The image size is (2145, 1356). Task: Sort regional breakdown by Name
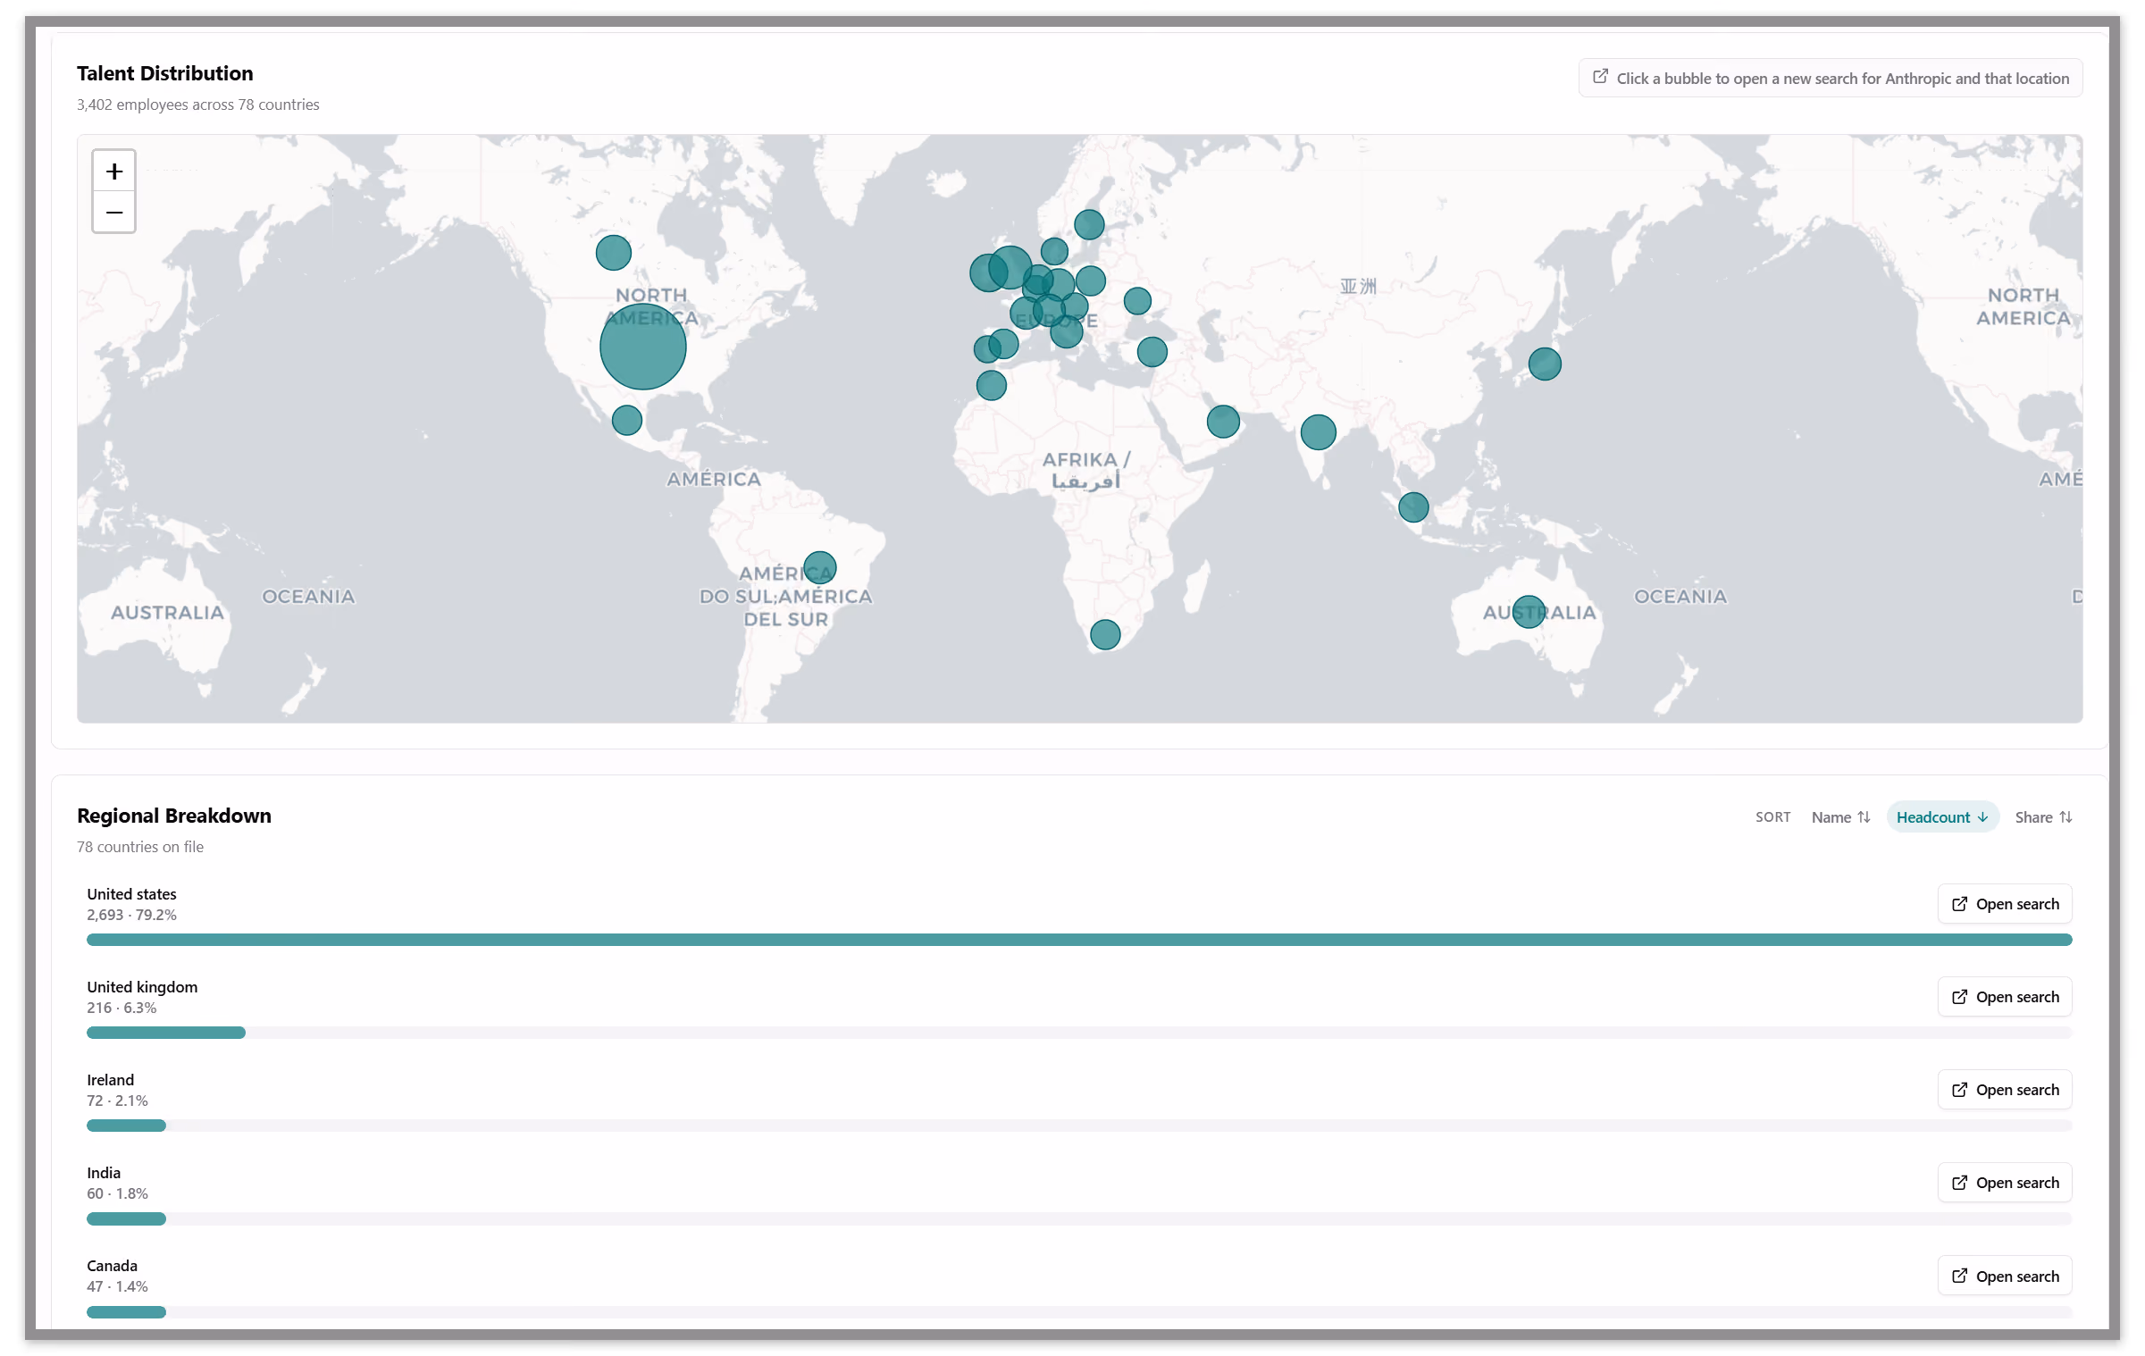1840,817
